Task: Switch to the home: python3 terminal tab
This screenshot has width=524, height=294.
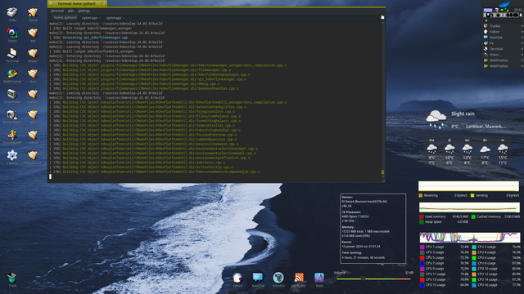Action: click(x=65, y=18)
